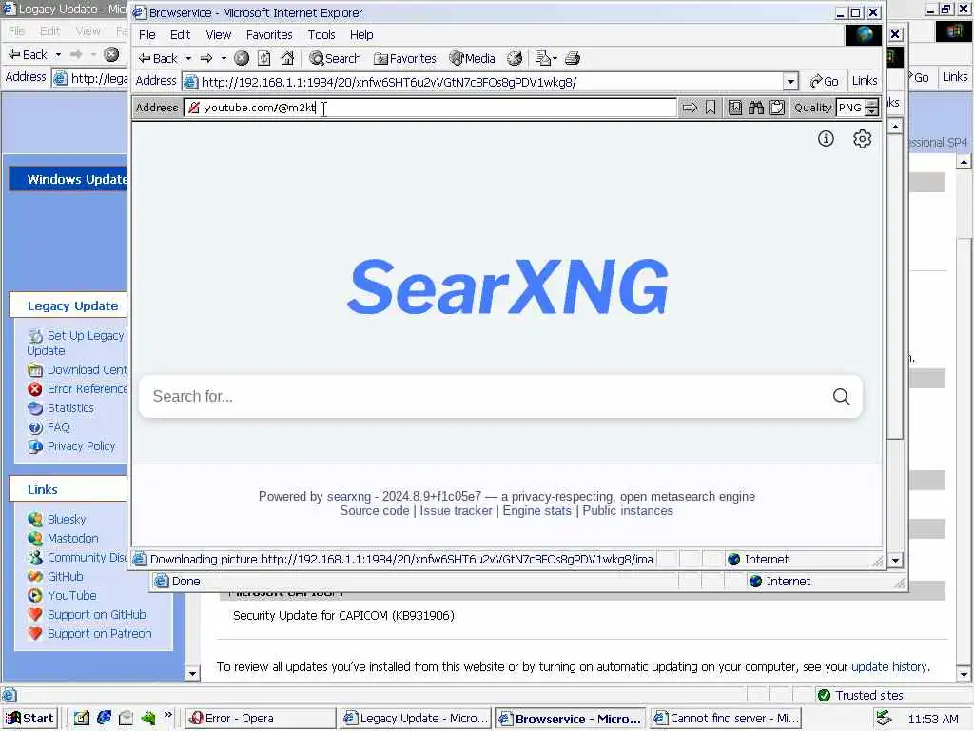
Task: Click the Edit page icon in Browservice toolbar
Action: pos(543,58)
